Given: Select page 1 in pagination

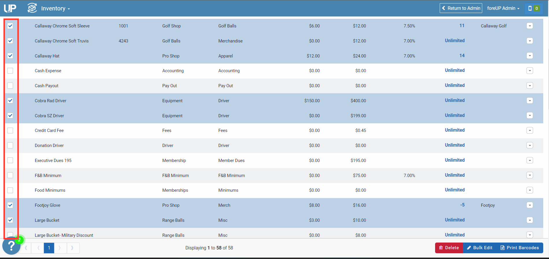Looking at the screenshot, I should coord(49,248).
